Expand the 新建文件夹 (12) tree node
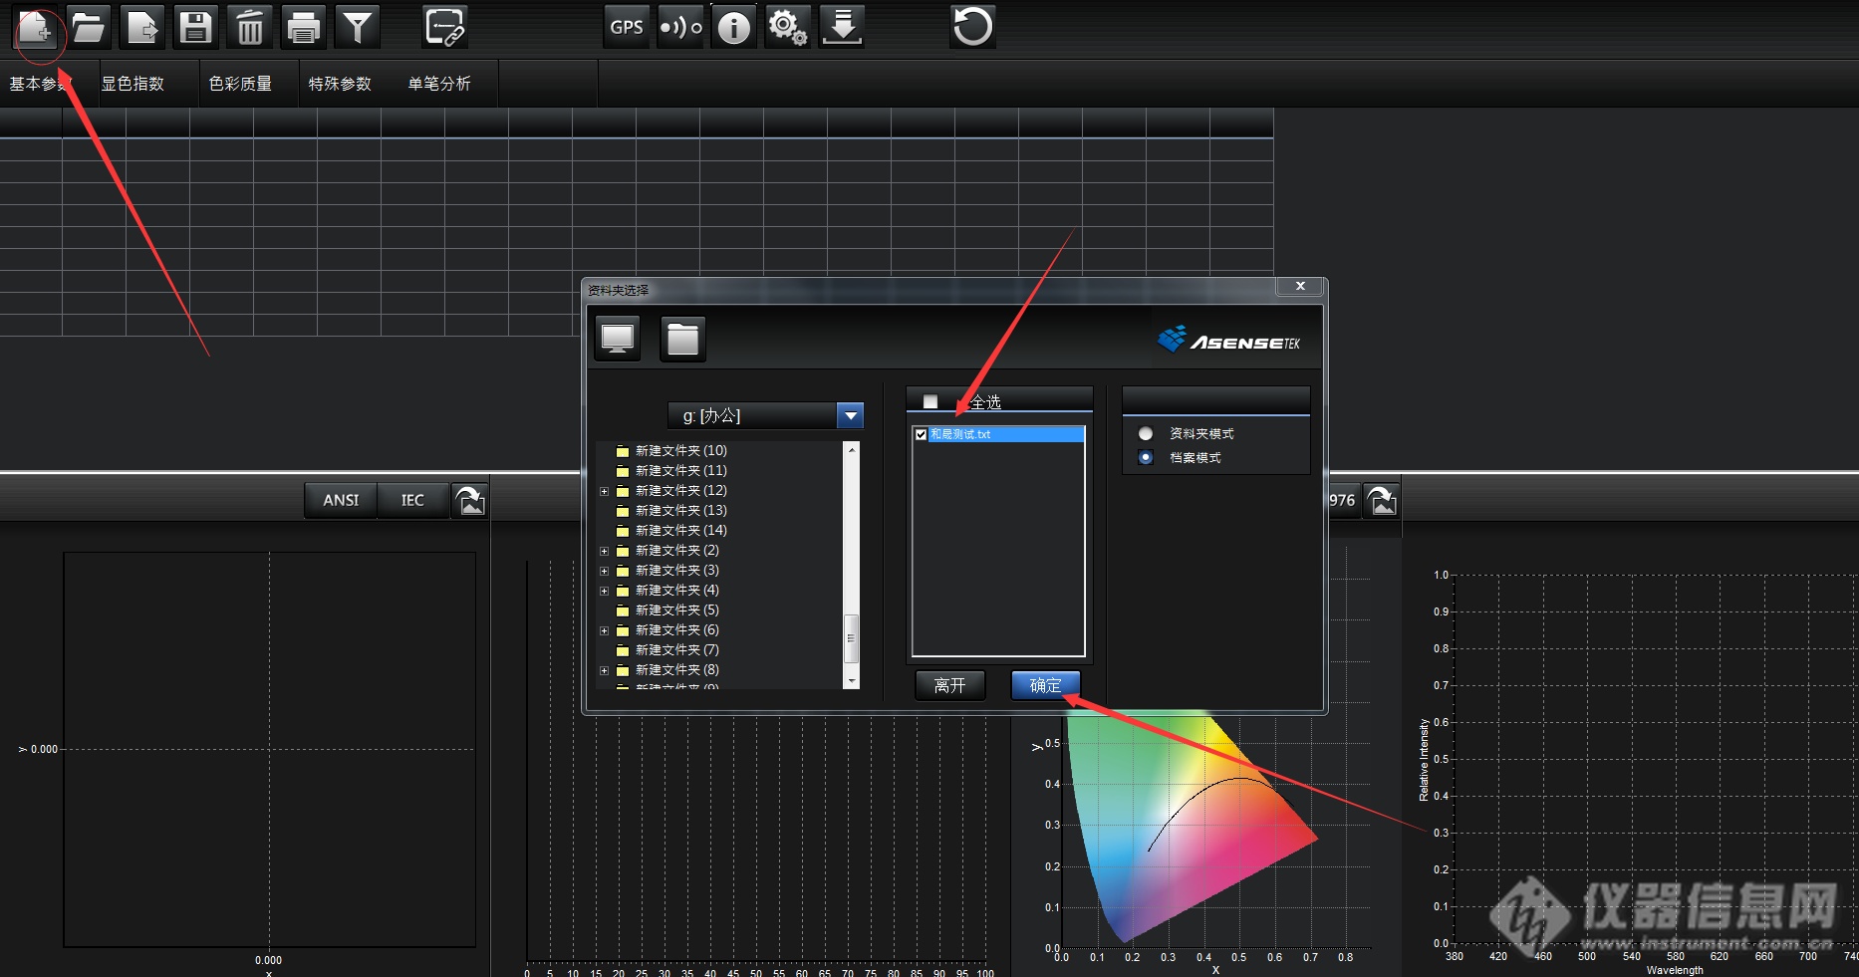This screenshot has width=1859, height=977. tap(604, 491)
